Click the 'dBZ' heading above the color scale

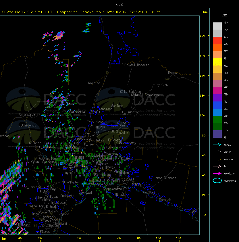(224, 16)
